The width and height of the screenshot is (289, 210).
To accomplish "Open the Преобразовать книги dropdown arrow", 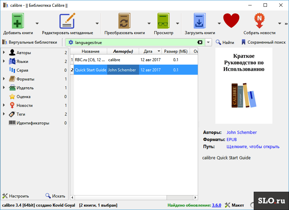I will point(149,23).
